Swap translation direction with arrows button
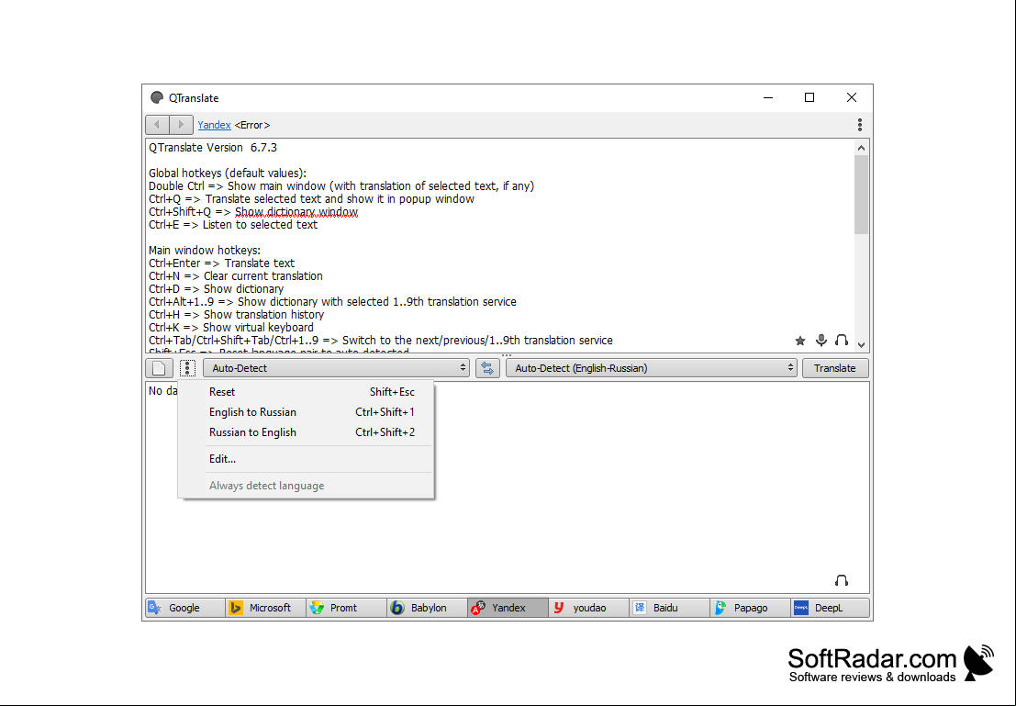The width and height of the screenshot is (1016, 706). pyautogui.click(x=487, y=368)
